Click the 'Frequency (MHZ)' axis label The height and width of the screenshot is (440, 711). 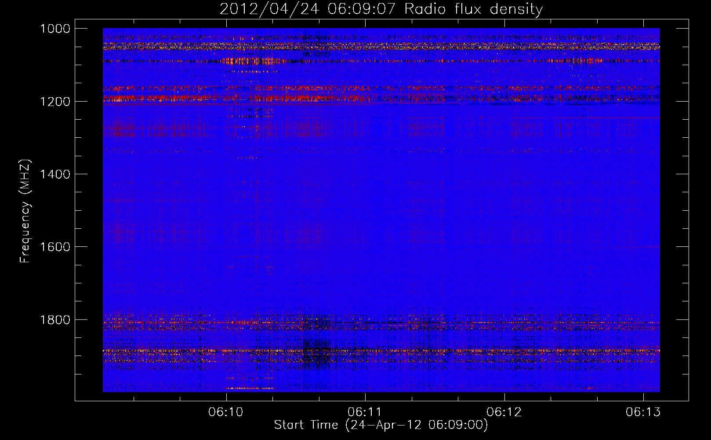click(x=25, y=211)
